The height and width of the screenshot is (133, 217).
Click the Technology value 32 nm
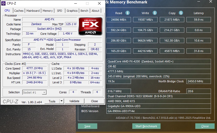[x=30, y=33]
